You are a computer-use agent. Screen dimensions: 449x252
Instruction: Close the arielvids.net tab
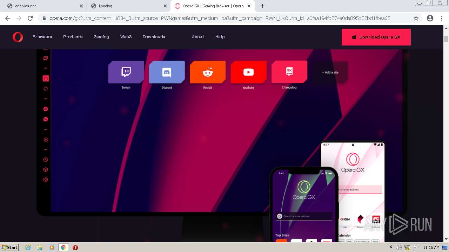pos(81,6)
